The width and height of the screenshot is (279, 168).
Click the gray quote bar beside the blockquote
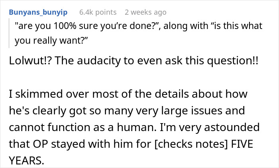(x=9, y=33)
